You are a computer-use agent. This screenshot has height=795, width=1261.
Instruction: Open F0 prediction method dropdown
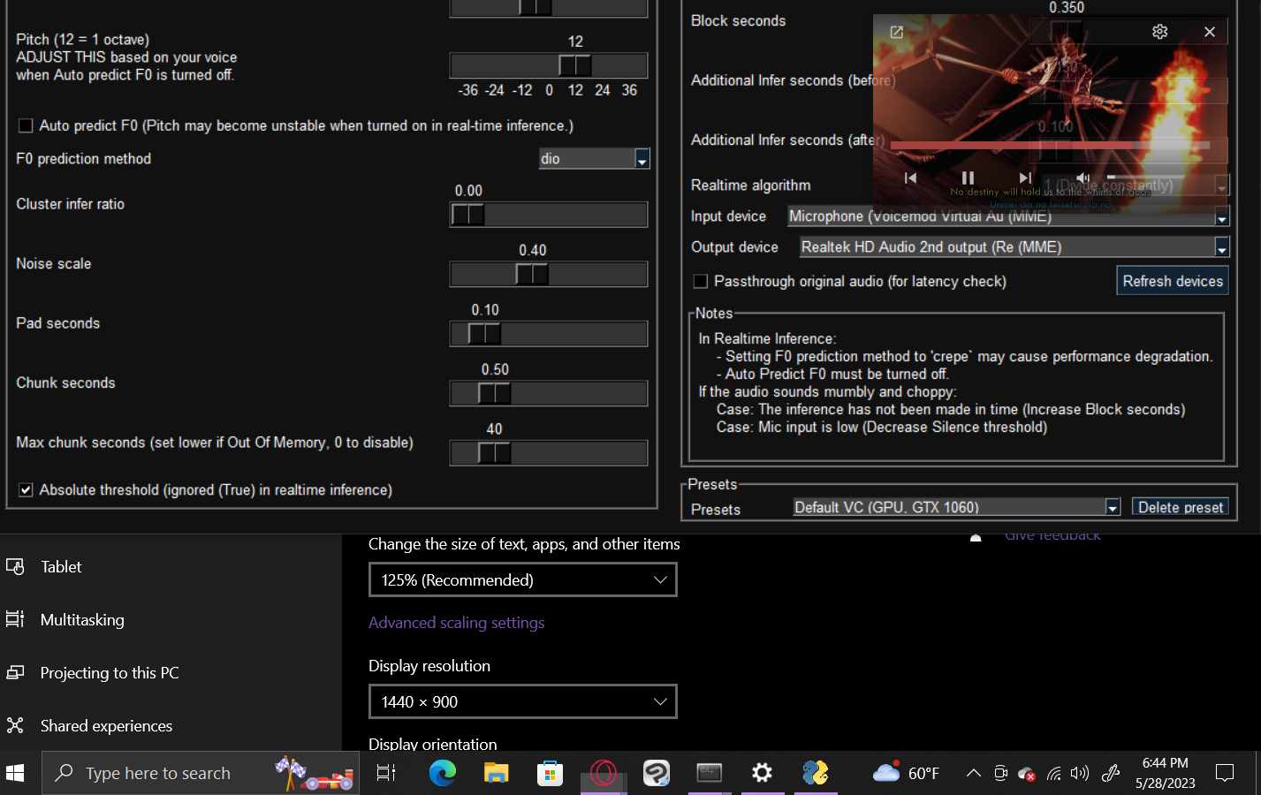click(594, 158)
